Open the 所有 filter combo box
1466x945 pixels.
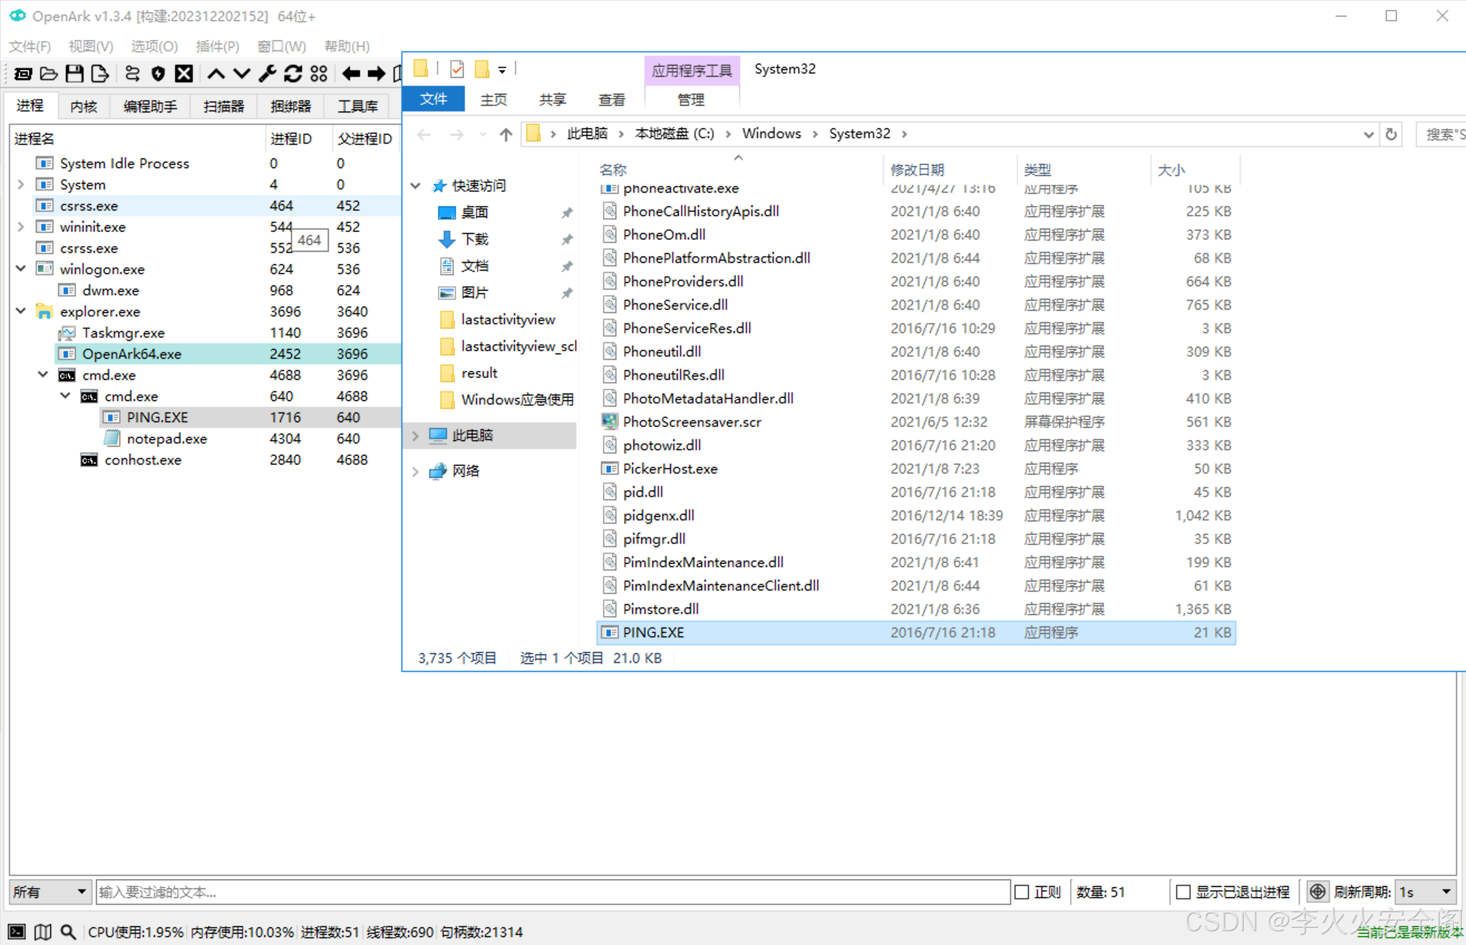tap(50, 892)
